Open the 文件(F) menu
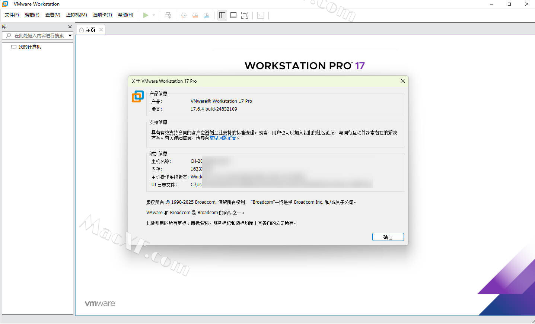The image size is (535, 324). coord(12,15)
